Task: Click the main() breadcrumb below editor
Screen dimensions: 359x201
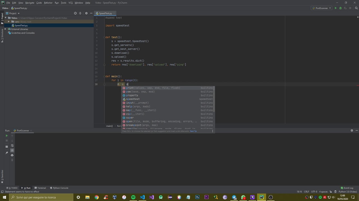Action: click(109, 126)
